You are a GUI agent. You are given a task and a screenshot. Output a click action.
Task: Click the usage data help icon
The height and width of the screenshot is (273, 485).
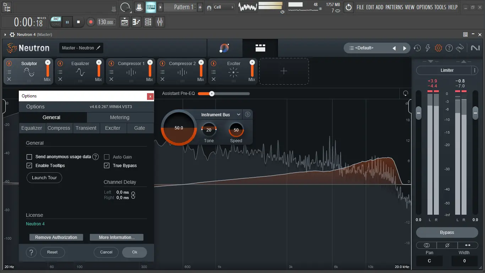tap(96, 157)
